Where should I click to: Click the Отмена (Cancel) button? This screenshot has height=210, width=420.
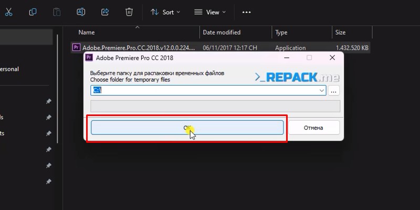pyautogui.click(x=313, y=128)
